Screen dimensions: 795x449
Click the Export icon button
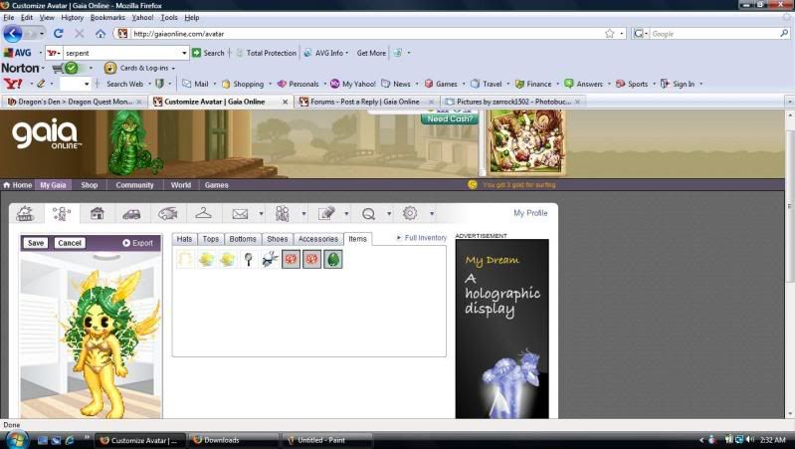(x=137, y=243)
